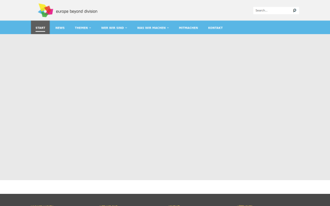This screenshot has width=330, height=206.
Task: Focus the Search... input field
Action: (x=273, y=10)
